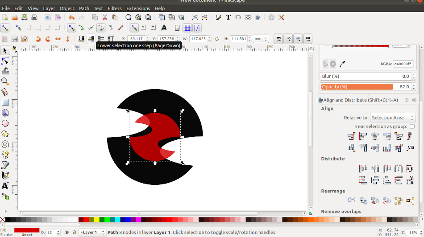Pick the yellow palette swatch
The width and height of the screenshot is (424, 237).
click(96, 220)
